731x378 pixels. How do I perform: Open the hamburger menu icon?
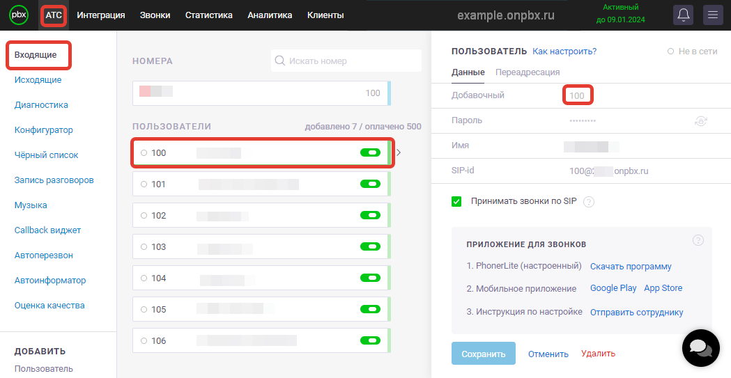(713, 15)
